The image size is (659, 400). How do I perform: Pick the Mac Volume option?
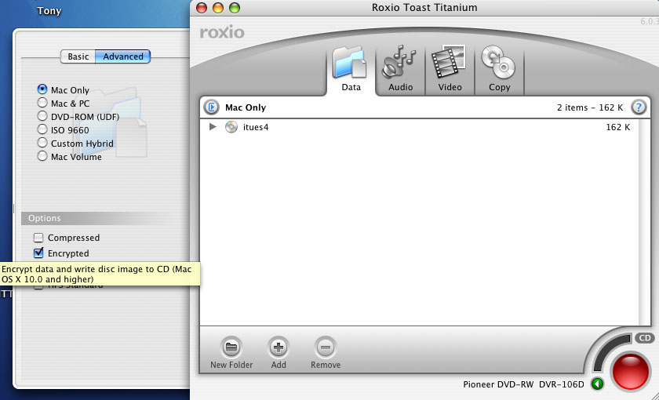pos(42,156)
